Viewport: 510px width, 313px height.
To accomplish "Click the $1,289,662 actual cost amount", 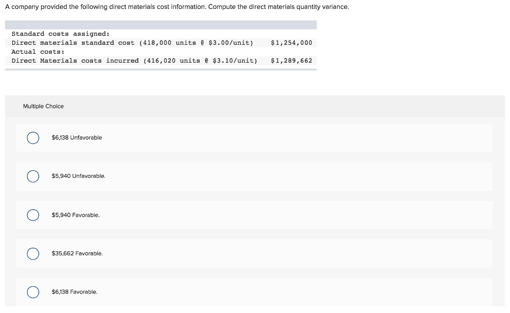I will [x=291, y=61].
